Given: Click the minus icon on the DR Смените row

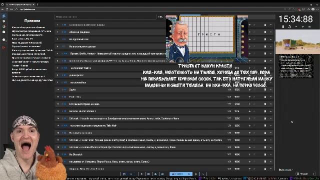Looking at the screenshot, I should [x=271, y=104].
